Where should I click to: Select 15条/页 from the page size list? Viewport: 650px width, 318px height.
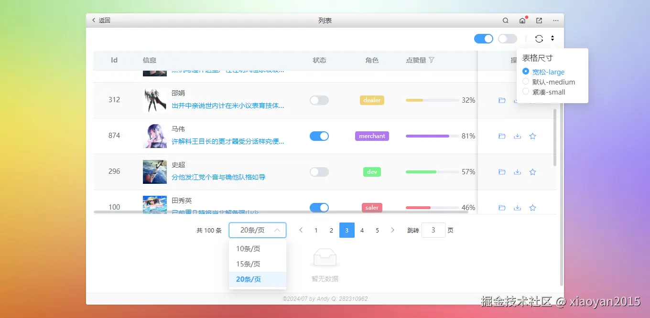248,264
